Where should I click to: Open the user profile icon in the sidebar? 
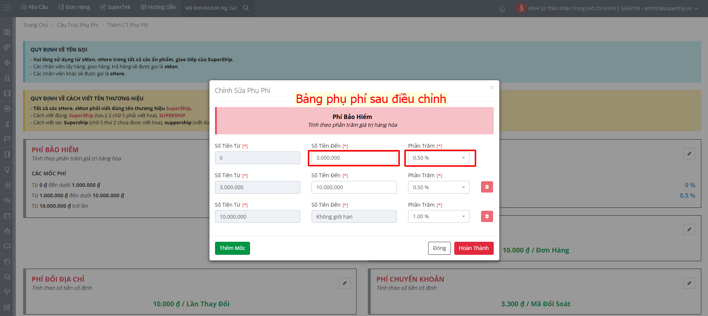click(7, 78)
